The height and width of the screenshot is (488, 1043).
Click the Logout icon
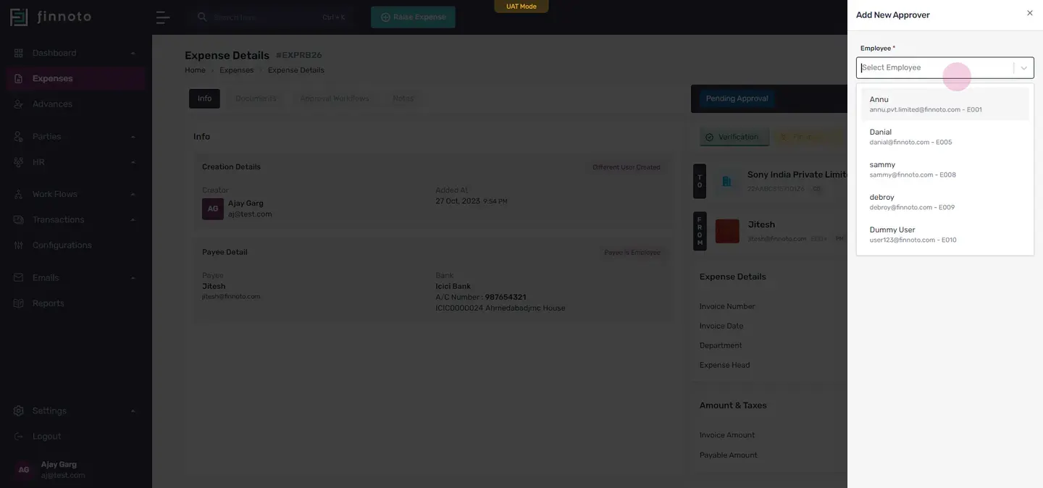pos(19,437)
